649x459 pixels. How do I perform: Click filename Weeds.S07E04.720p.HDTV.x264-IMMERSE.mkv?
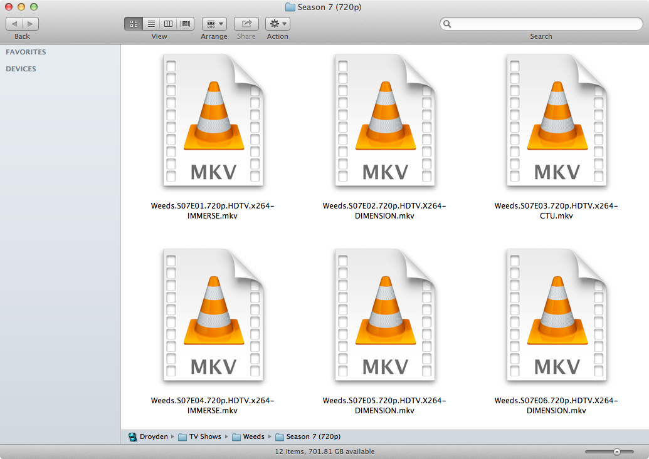coord(213,405)
